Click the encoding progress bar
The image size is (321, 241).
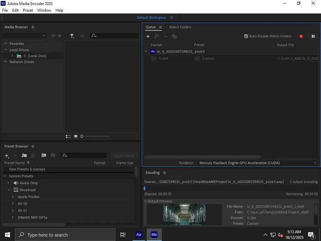point(231,188)
